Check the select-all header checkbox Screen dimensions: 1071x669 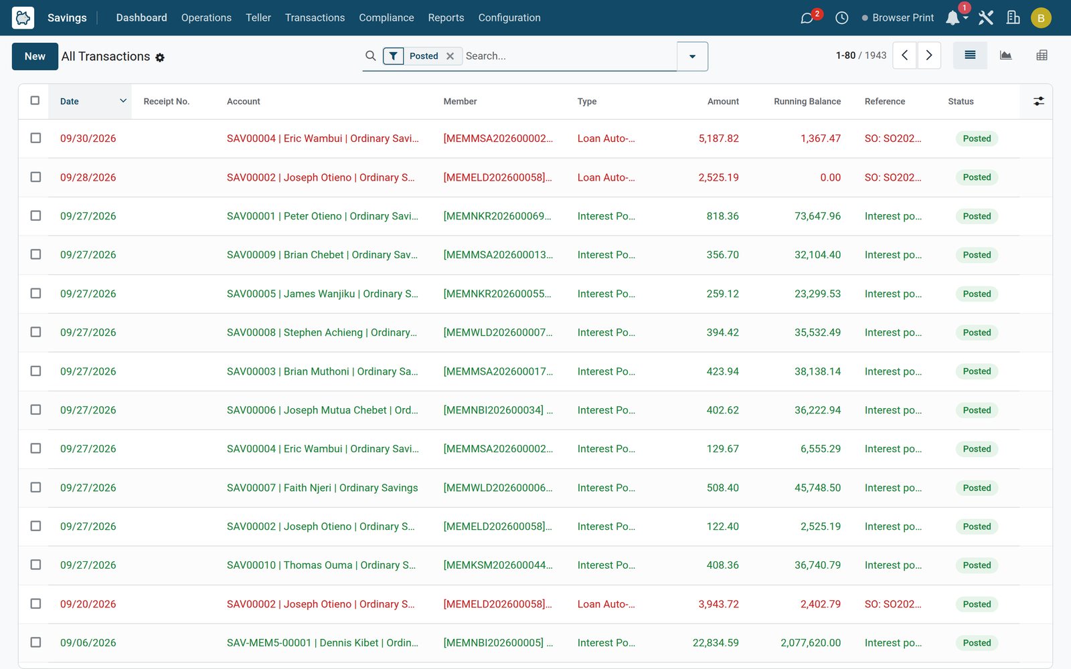(35, 100)
